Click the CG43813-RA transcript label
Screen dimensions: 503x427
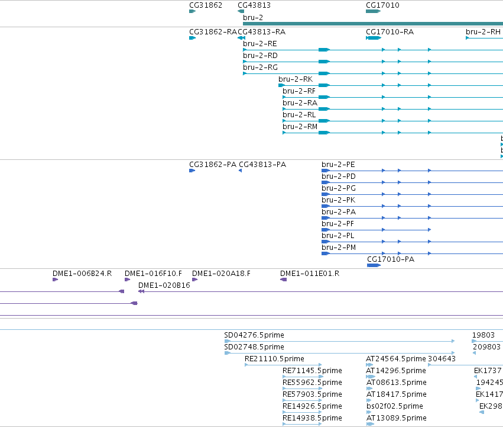261,32
